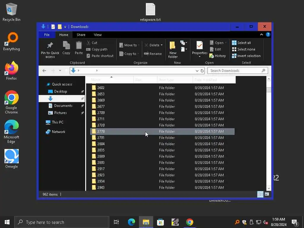Screen dimensions: 304x228
Task: Open the Delete dropdown in Organize
Action: point(153,45)
